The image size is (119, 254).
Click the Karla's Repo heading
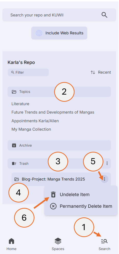(21, 62)
